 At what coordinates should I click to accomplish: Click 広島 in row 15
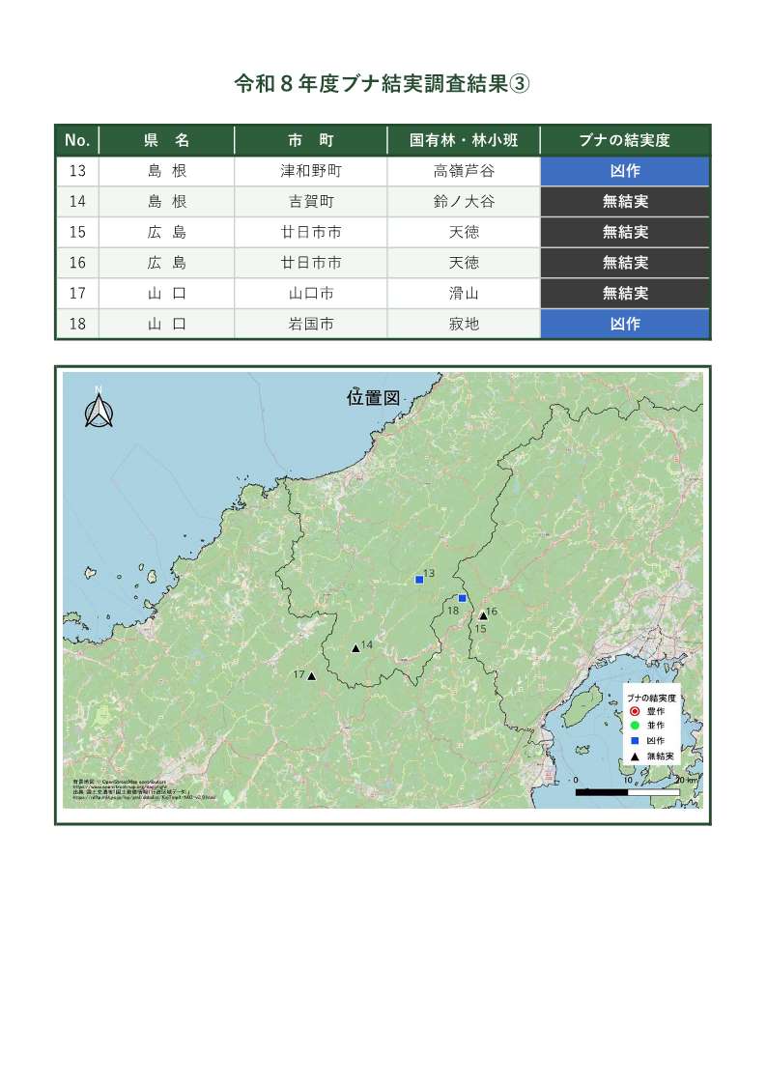pos(167,232)
